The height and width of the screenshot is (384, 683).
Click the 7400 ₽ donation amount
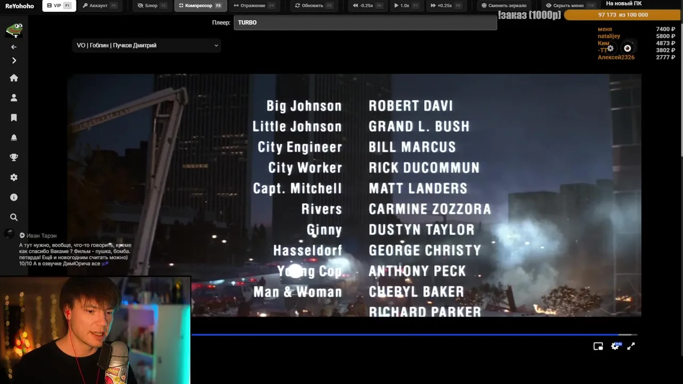tap(665, 29)
